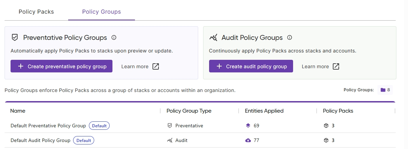The height and width of the screenshot is (149, 408).
Task: Click the 69 entities applied value
Action: [x=256, y=126]
